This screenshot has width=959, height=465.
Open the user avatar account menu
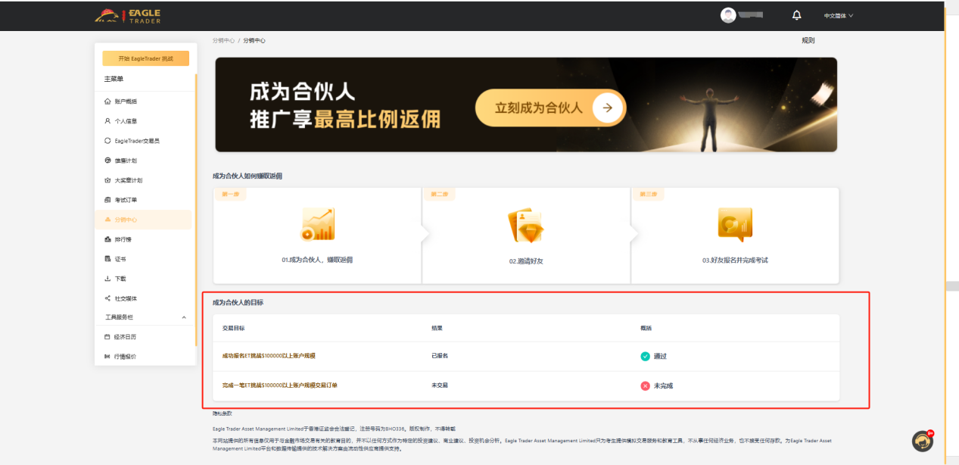727,15
